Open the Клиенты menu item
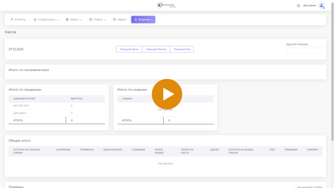This screenshot has width=334, height=188. coord(20,20)
